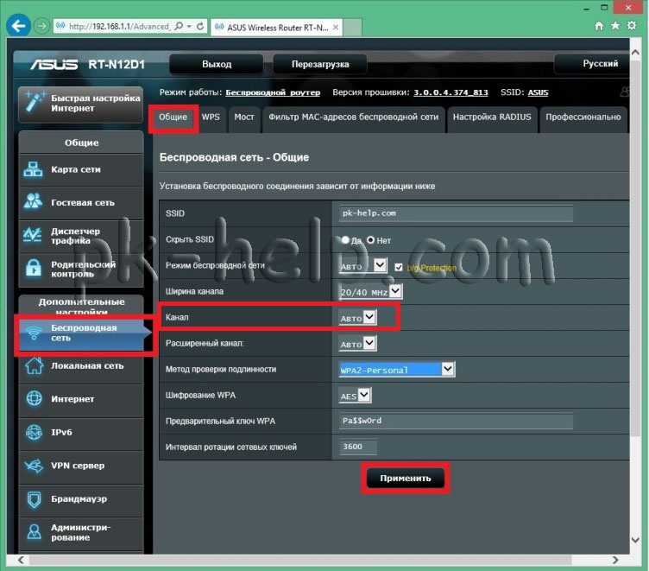The width and height of the screenshot is (649, 571).
Task: Click the firewall shield icon
Action: pyautogui.click(x=34, y=499)
